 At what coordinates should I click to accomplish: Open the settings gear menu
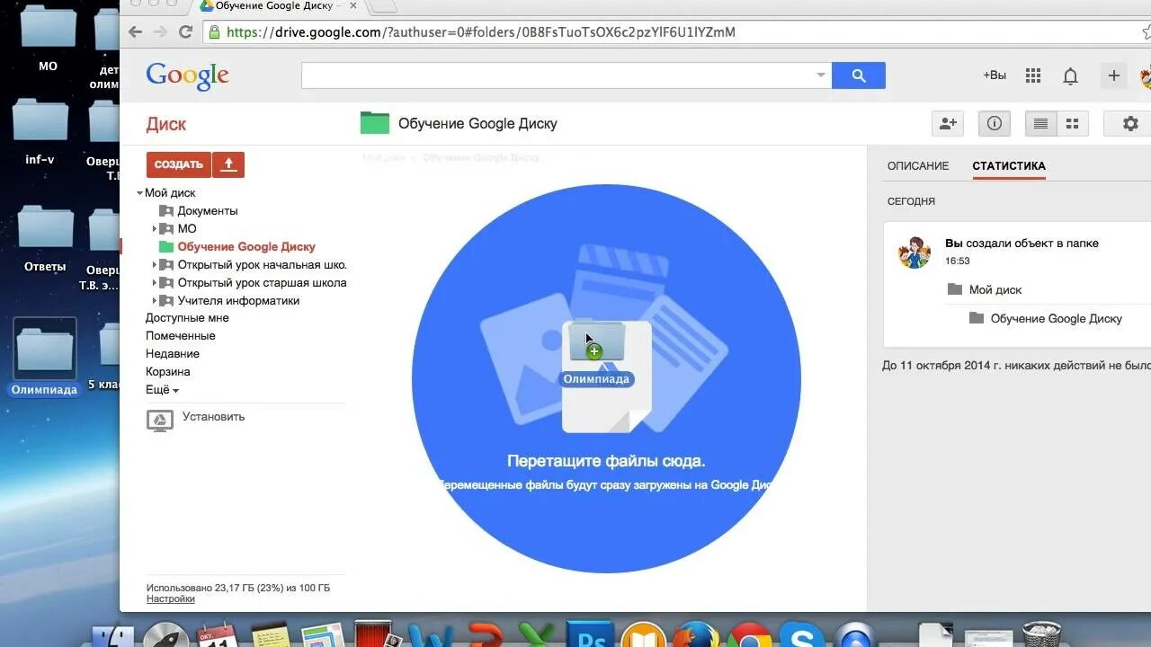pos(1131,124)
